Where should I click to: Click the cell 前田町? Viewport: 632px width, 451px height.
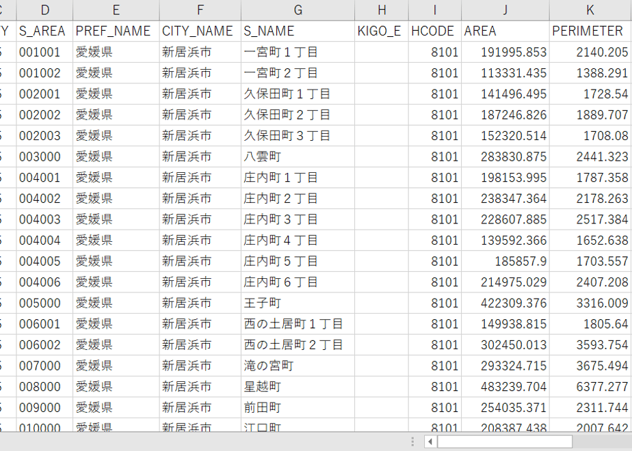[298, 408]
